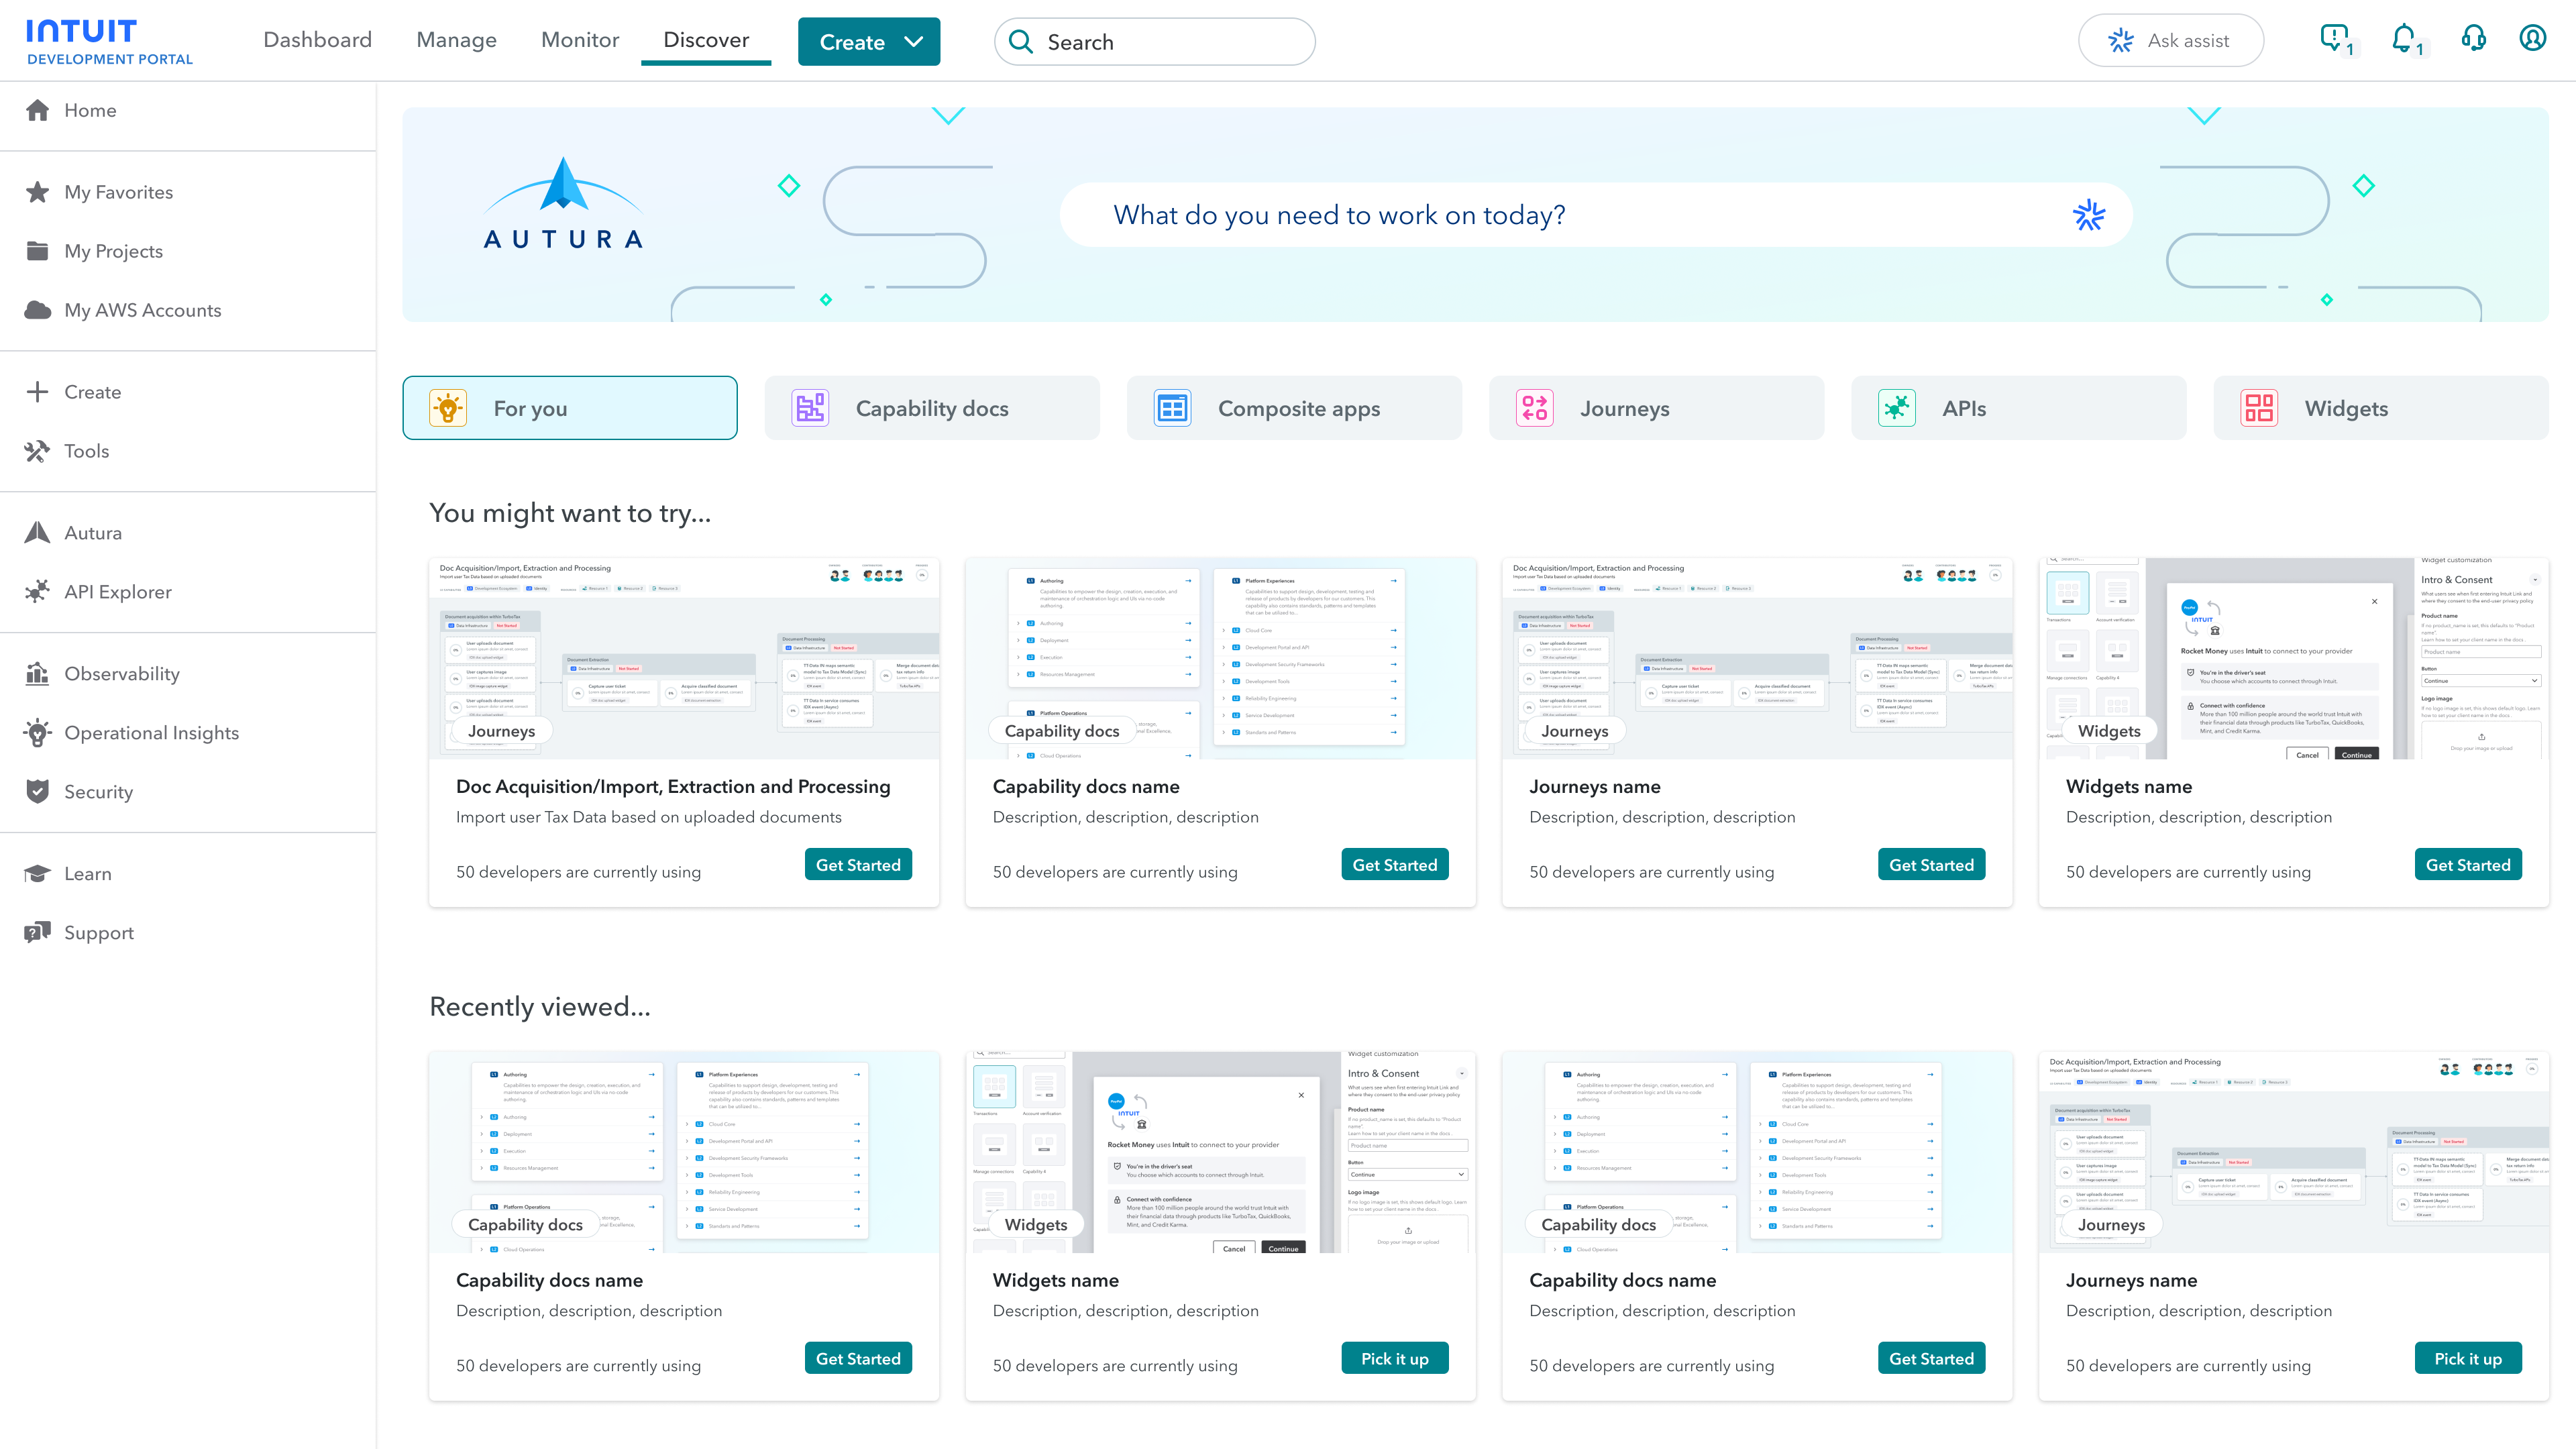Select the Security shield sidebar item
The image size is (2576, 1449).
[98, 792]
